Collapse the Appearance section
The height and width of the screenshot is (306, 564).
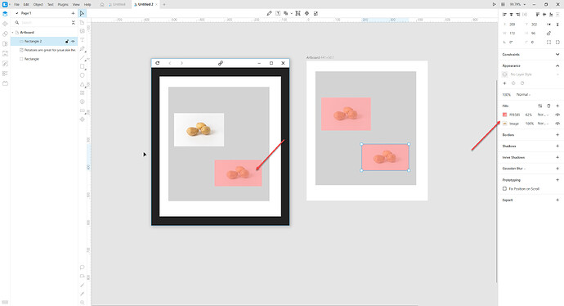(x=557, y=66)
